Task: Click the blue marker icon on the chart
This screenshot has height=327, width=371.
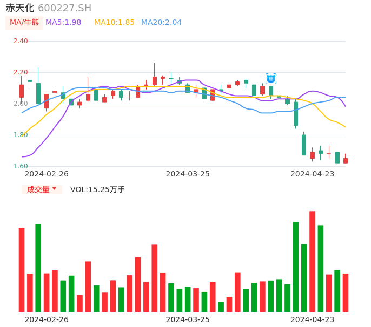Action: point(271,79)
